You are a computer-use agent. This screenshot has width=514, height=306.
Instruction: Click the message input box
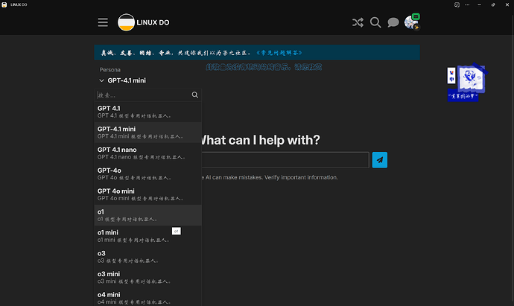[285, 160]
